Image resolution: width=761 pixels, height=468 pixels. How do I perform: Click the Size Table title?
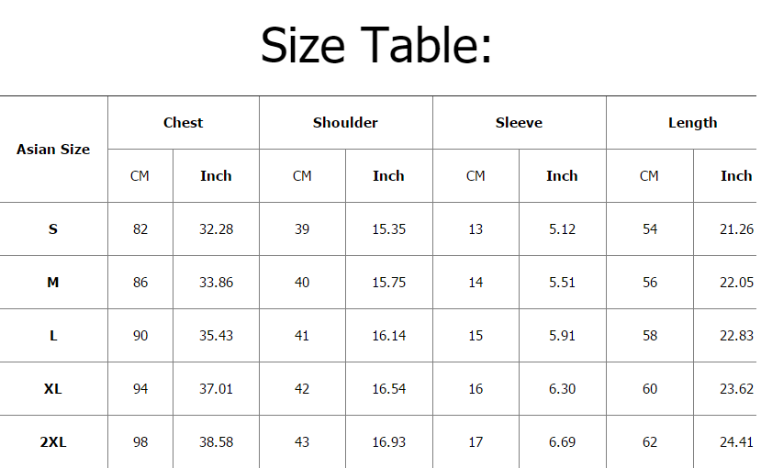376,45
